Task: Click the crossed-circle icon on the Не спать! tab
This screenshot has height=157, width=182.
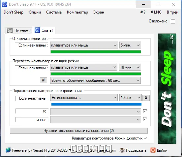Action: pos(10,31)
